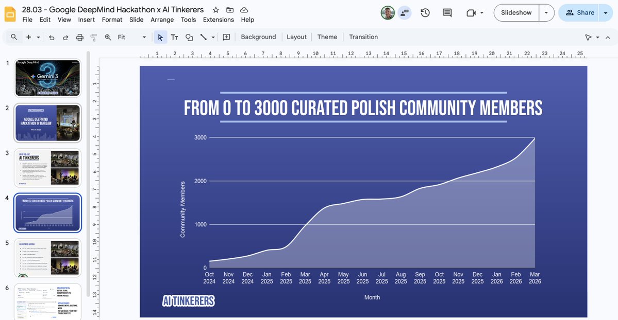Open the Google Slides home icon
Viewport: 618px width, 320px height.
[x=10, y=14]
